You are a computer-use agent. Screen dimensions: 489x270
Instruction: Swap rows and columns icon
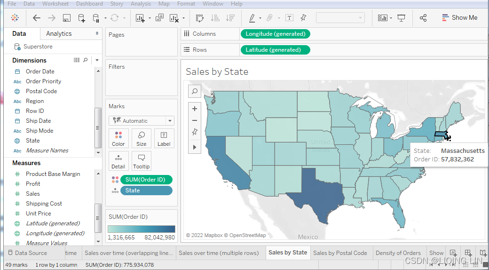(x=199, y=18)
